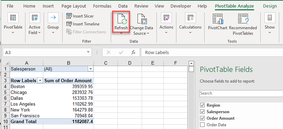
Task: Switch to the Developer tab
Action: click(x=181, y=6)
